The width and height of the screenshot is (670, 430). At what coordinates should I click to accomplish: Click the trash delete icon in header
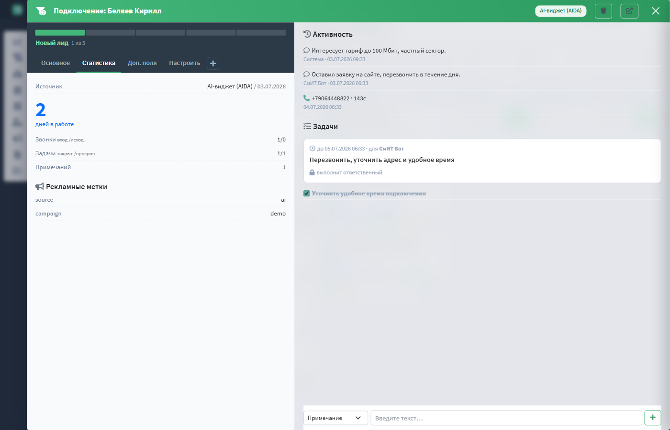point(603,11)
